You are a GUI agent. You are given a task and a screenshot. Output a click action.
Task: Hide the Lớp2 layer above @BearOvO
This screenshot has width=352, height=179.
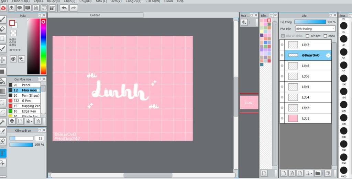[x=282, y=45]
